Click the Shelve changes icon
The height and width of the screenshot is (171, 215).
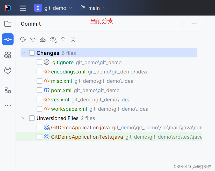(x=43, y=39)
